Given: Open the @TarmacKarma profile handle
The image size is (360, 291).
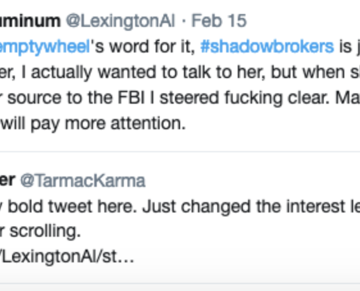Looking at the screenshot, I should pos(83,181).
